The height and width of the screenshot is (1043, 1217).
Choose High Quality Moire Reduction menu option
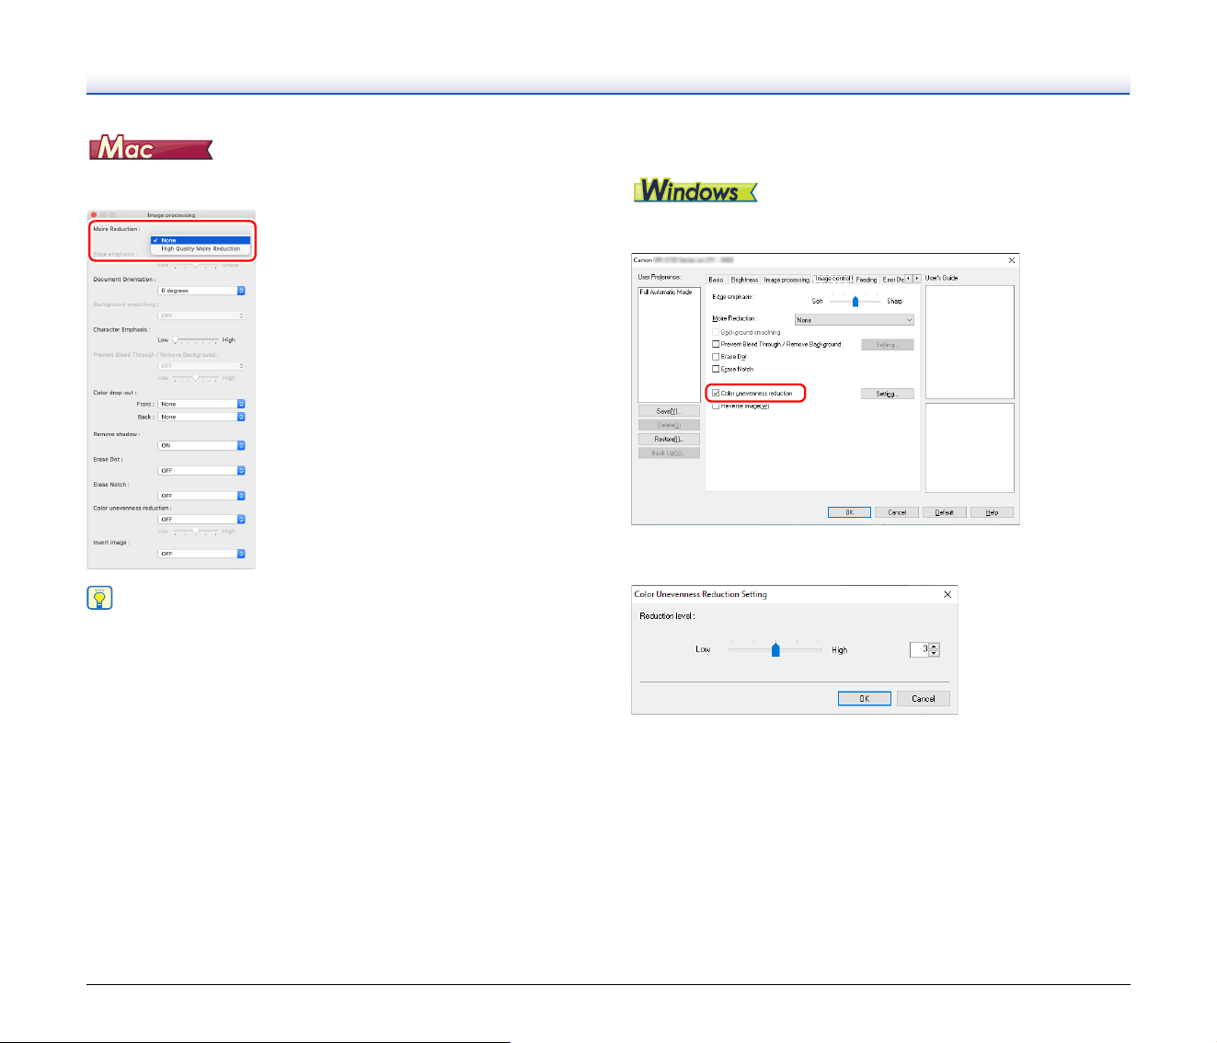[x=201, y=248]
